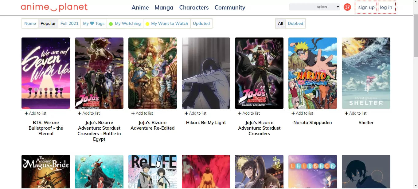Screen dimensions: 418x189
Task: Show All anime versions
Action: (280, 23)
